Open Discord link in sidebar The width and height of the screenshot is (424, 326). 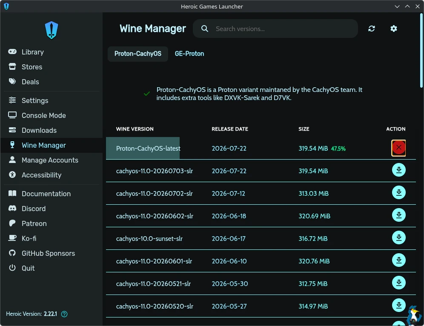[52, 209]
